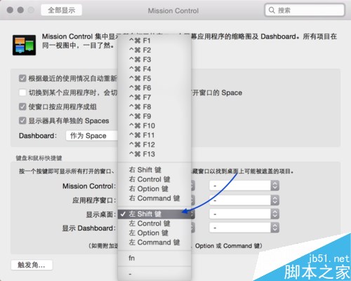
Task: Enable switch to Space when switching applications checkbox
Action: click(x=22, y=92)
